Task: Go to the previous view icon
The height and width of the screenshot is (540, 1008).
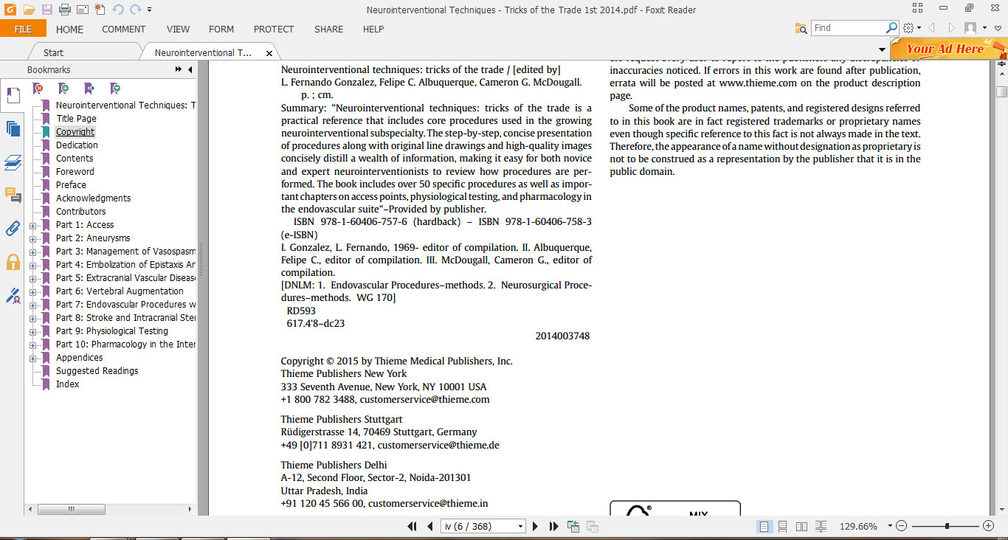Action: [x=573, y=526]
